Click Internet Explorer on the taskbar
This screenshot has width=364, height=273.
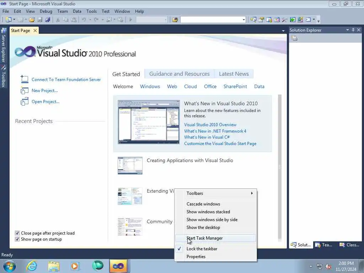point(32,266)
